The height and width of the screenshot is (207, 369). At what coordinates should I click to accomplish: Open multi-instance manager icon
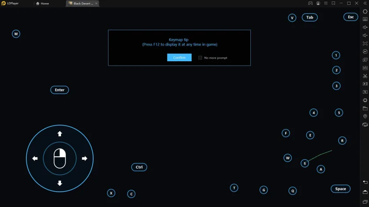click(x=365, y=60)
